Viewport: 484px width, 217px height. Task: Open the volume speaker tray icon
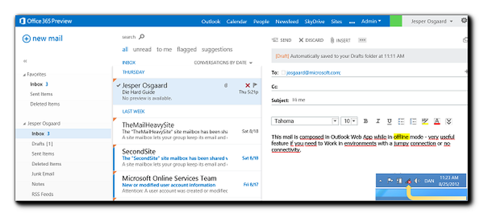click(x=417, y=181)
